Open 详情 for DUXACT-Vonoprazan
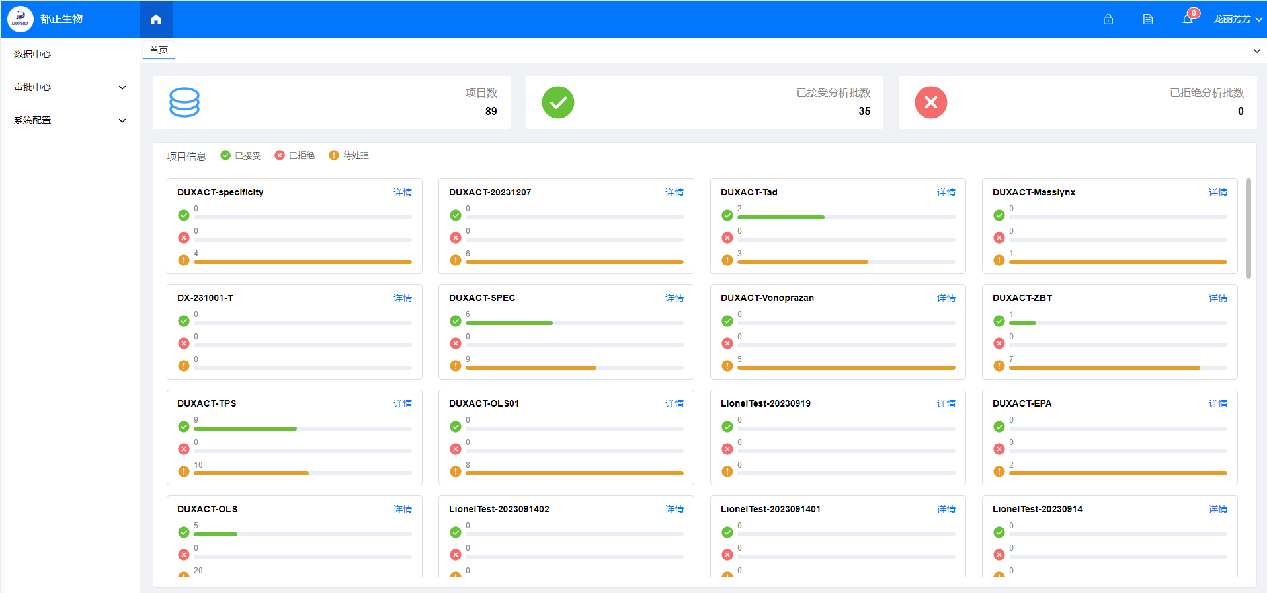 (x=946, y=298)
